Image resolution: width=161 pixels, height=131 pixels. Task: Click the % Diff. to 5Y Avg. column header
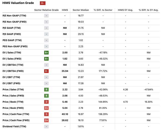tap(148, 10)
